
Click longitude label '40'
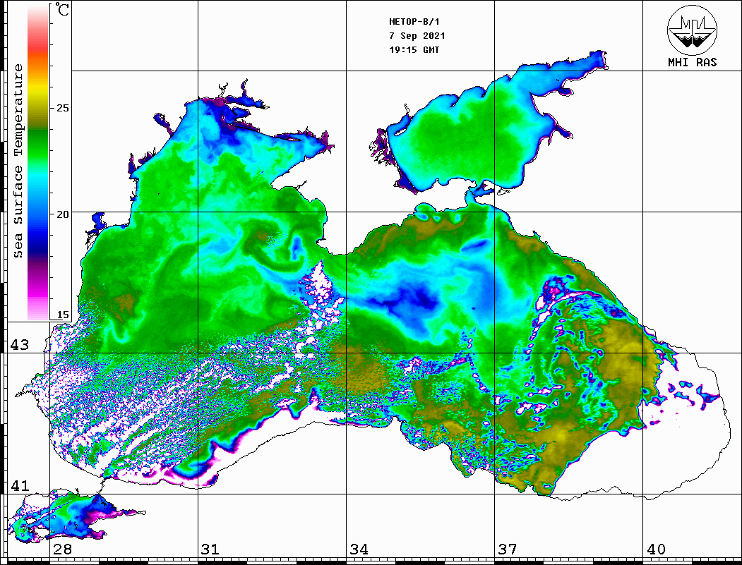656,549
